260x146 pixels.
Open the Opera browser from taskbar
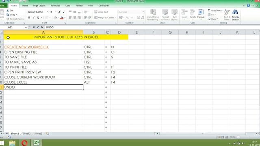point(24,143)
